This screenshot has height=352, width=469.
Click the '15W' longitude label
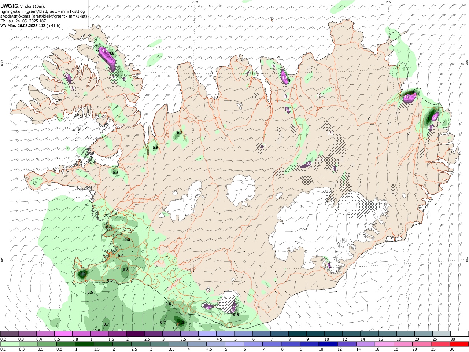click(x=388, y=2)
